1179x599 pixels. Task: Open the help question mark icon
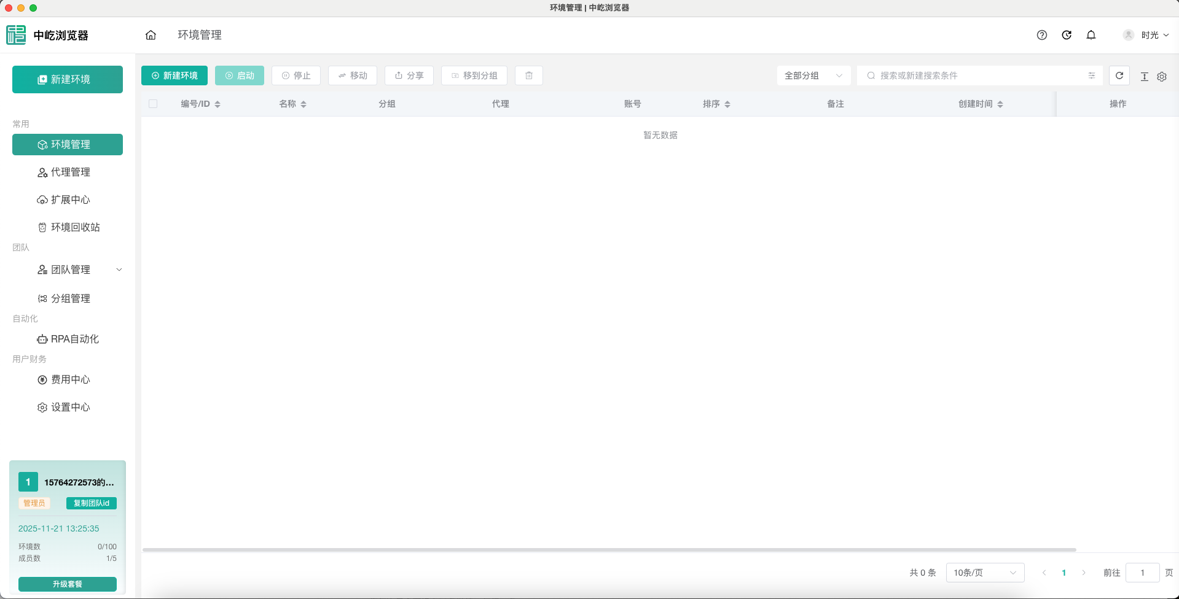click(x=1041, y=35)
